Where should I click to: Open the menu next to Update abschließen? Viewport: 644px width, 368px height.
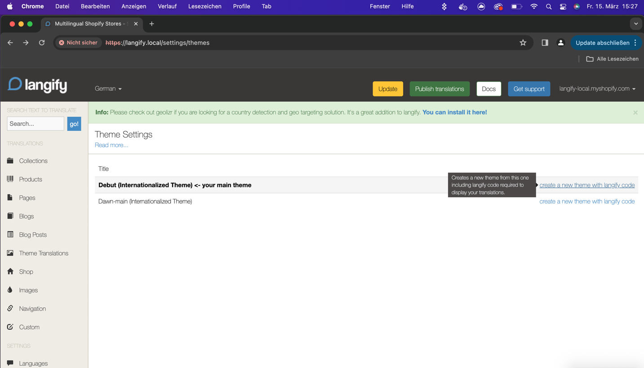coord(636,42)
